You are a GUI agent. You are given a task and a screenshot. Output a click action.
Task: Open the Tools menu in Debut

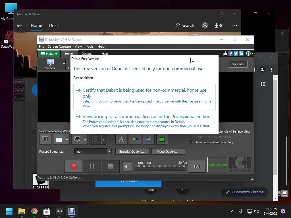coord(90,47)
